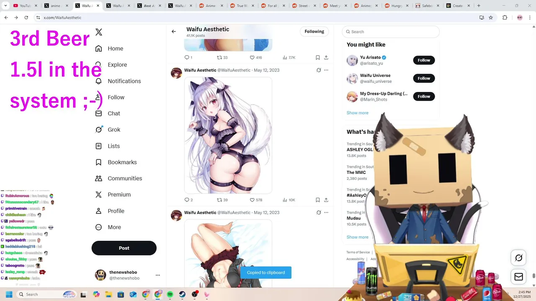Viewport: 536px width, 301px height.
Task: Click the black Post button
Action: [124, 248]
